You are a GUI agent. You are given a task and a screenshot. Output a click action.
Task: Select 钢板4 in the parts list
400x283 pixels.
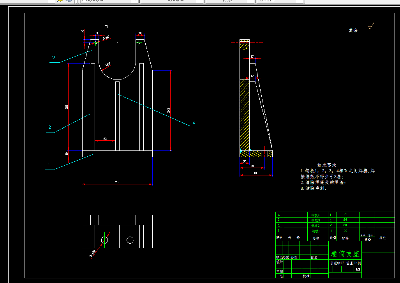tap(315, 215)
